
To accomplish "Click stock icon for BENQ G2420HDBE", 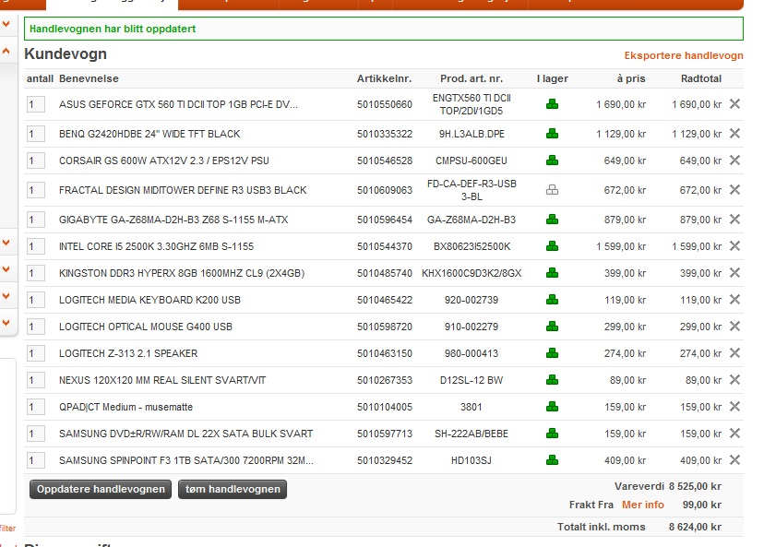I will tap(553, 134).
